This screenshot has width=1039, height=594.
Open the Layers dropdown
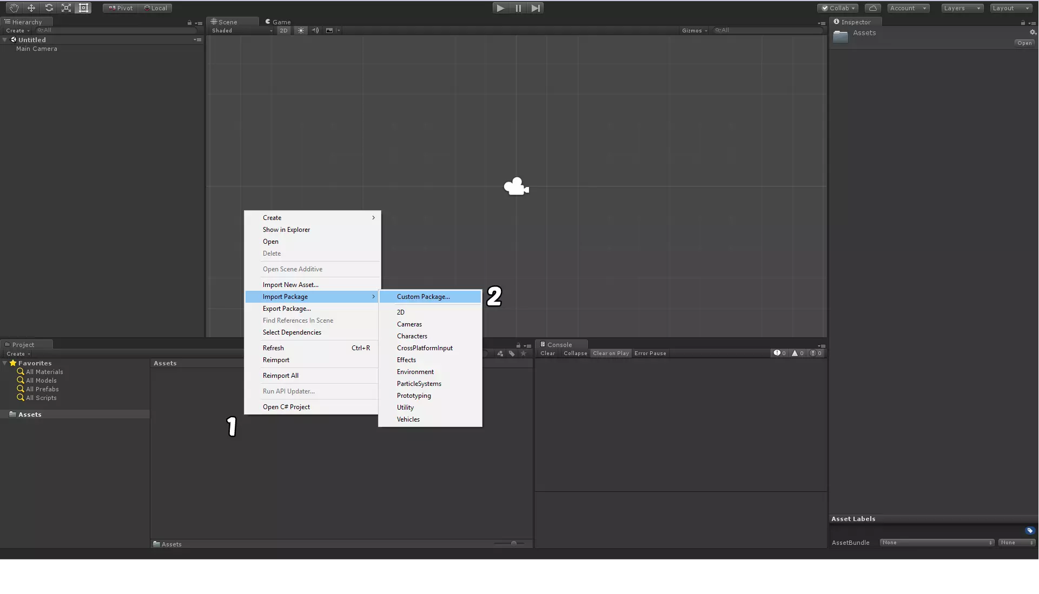tap(962, 8)
